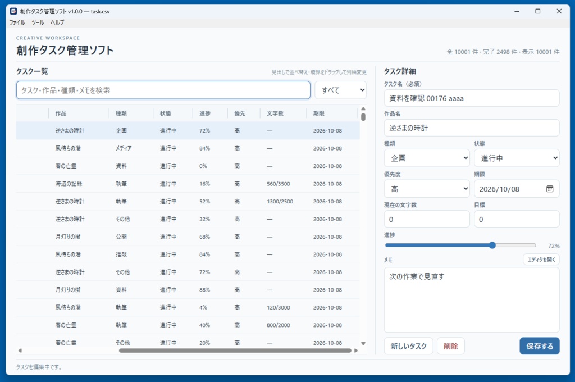
Task: Click the task list scroll-up arrow
Action: (363, 109)
